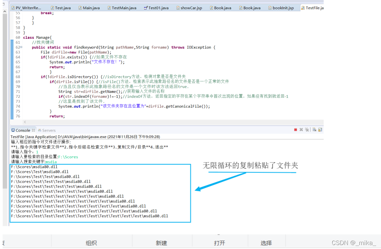Click the editor vertical scrollbar up arrow
This screenshot has height=249, width=381.
coord(5,12)
